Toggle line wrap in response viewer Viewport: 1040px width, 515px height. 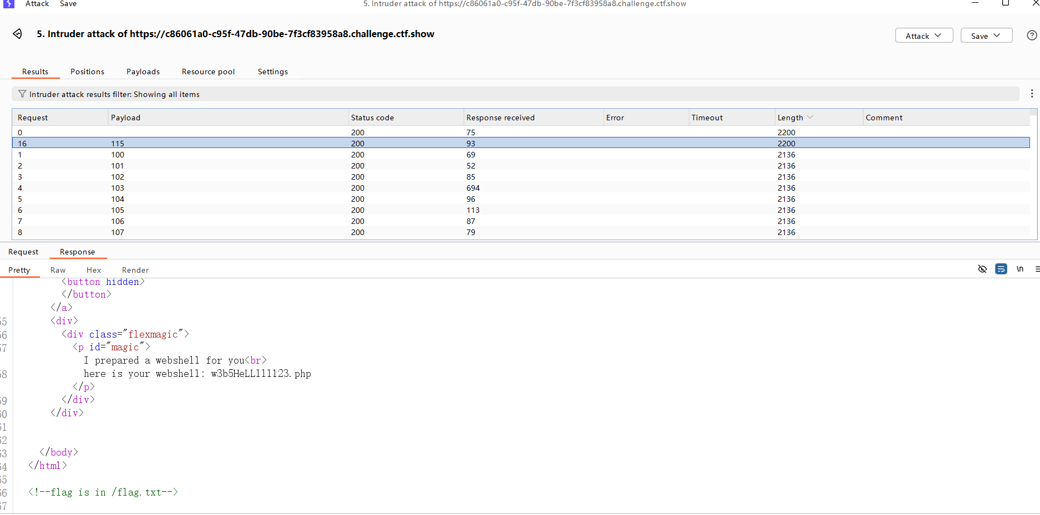point(1001,269)
